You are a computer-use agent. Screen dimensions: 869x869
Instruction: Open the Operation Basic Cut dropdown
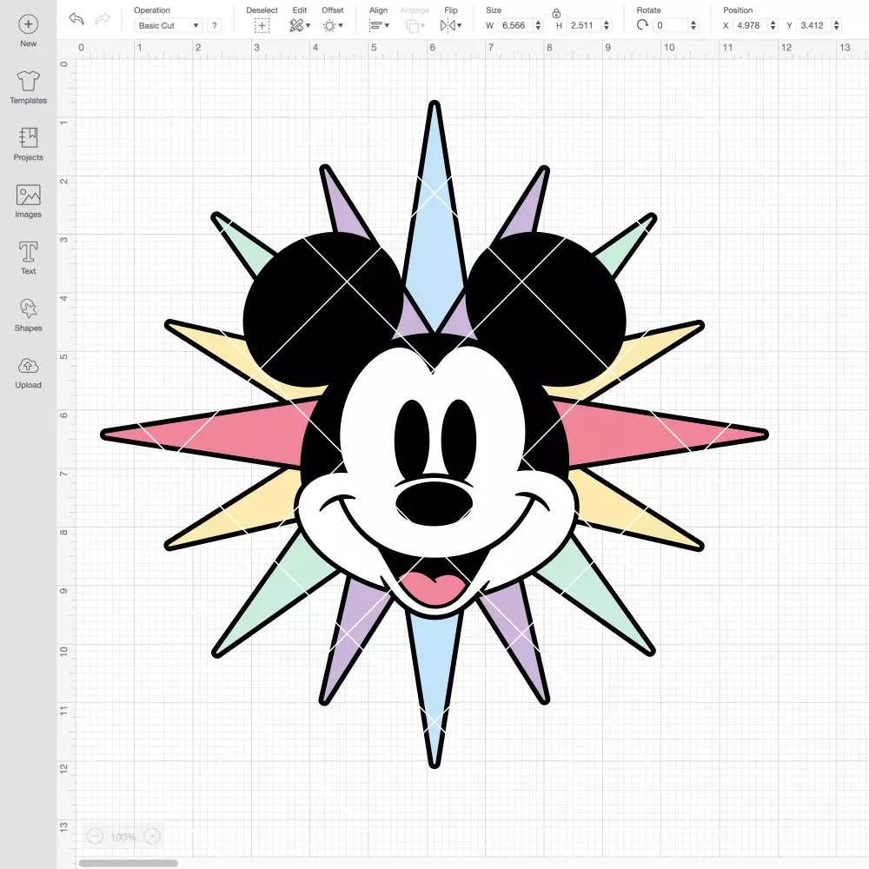tap(169, 25)
